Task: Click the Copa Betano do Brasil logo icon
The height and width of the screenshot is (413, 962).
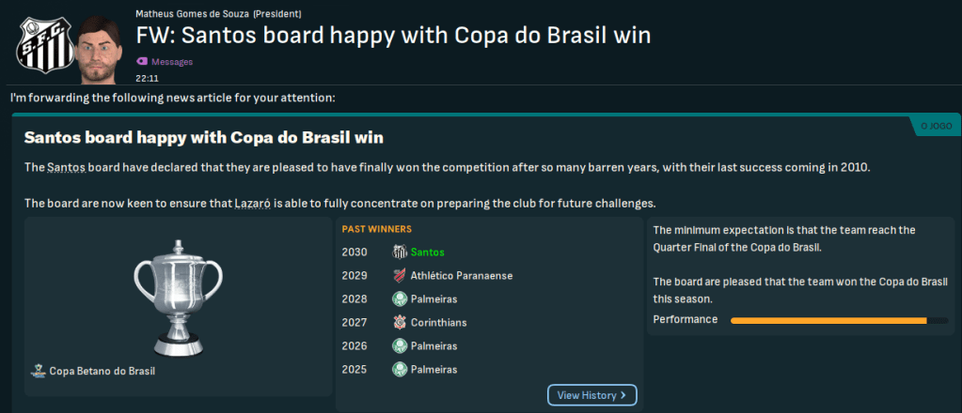Action: point(38,371)
